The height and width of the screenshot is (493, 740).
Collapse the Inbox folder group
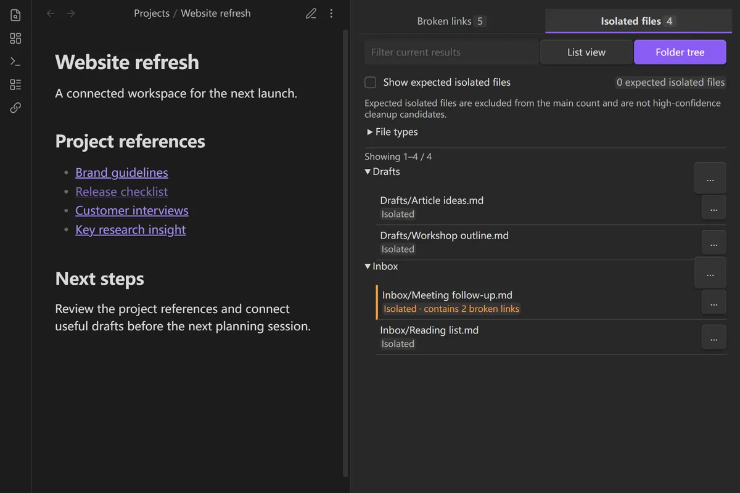click(381, 266)
